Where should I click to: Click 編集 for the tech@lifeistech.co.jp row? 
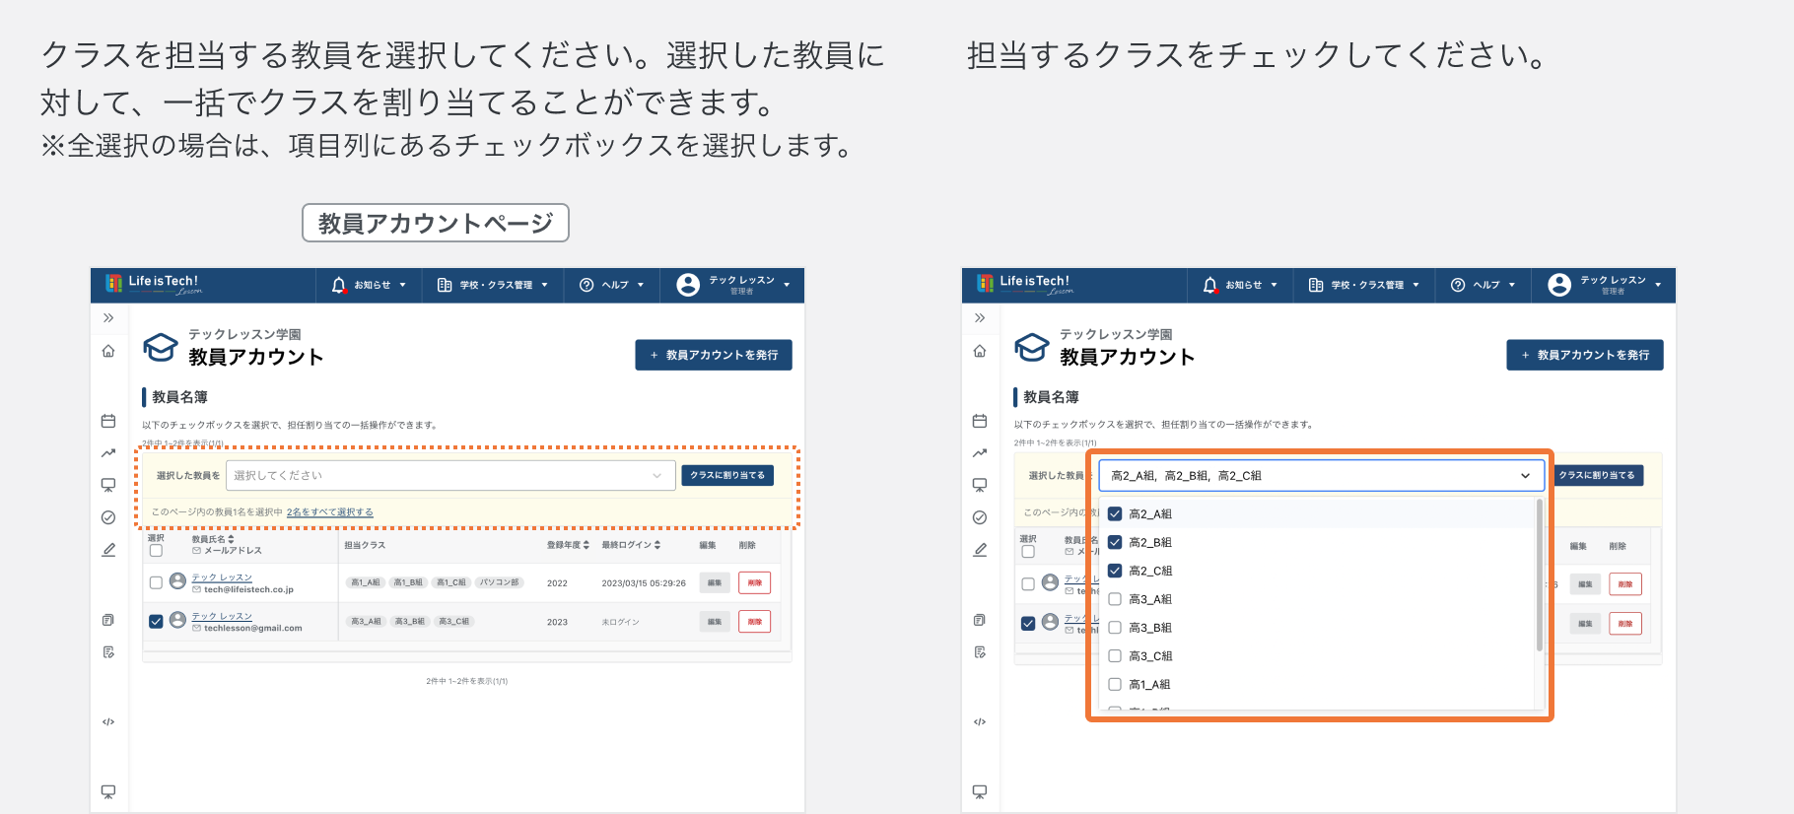715,582
